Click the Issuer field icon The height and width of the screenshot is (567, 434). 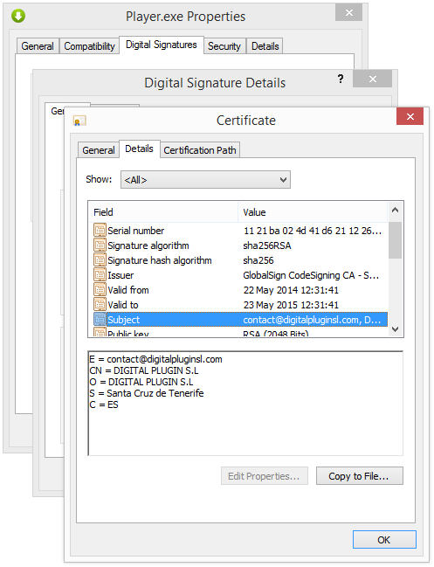pos(100,274)
